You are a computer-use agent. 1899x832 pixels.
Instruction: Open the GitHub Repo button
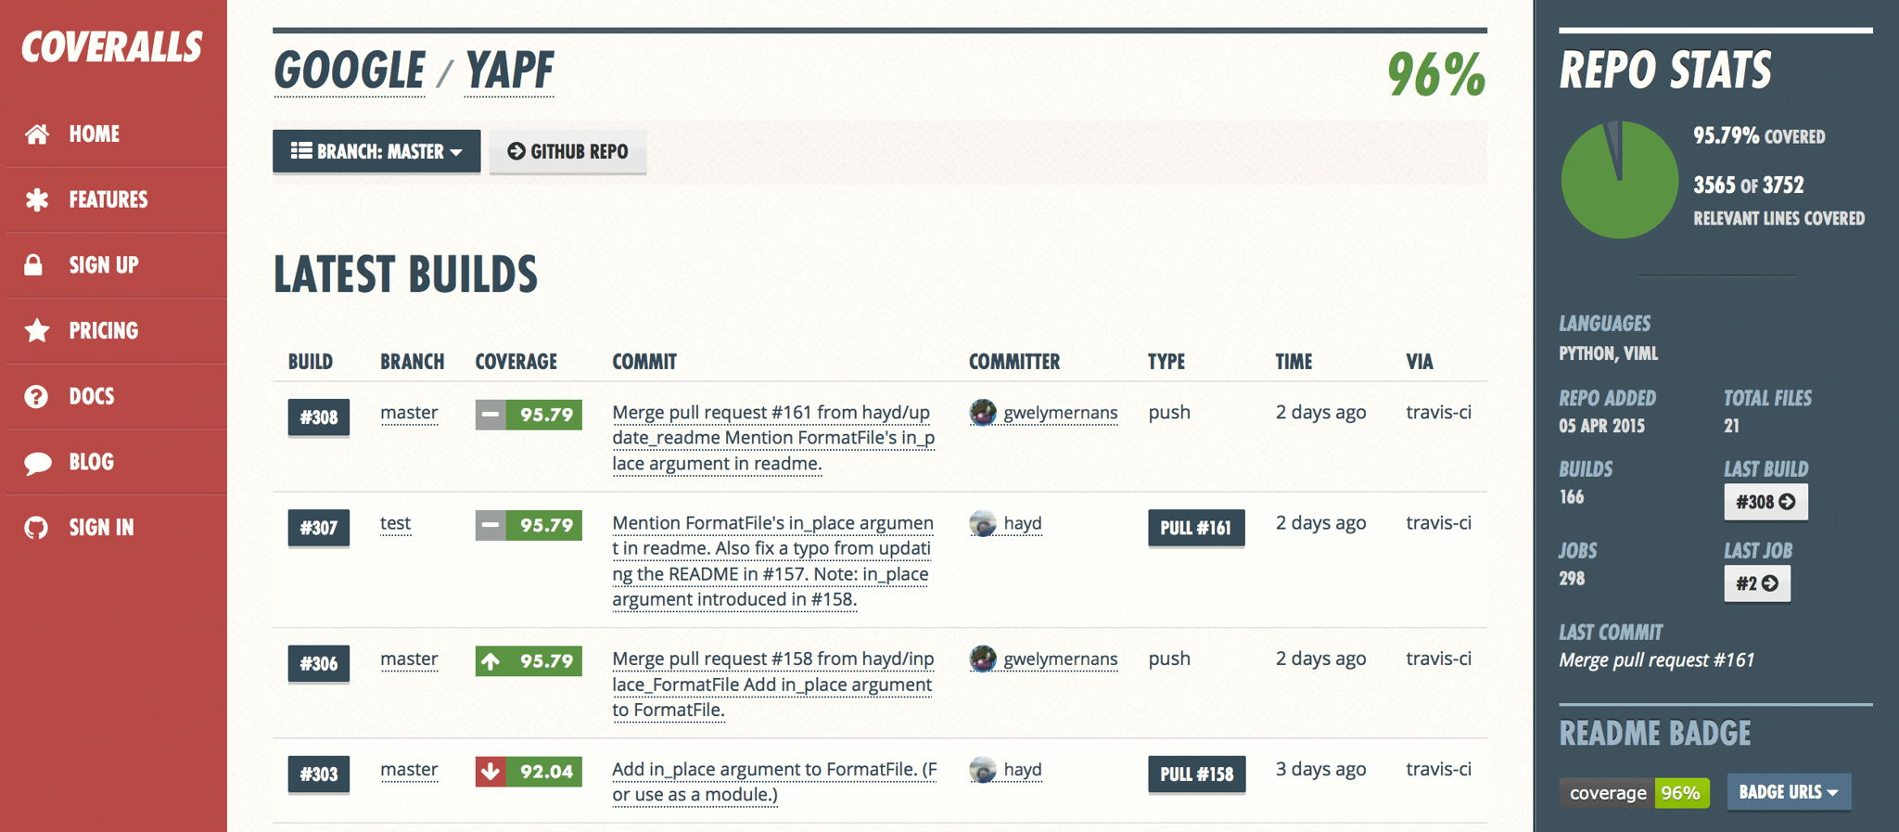coord(567,151)
